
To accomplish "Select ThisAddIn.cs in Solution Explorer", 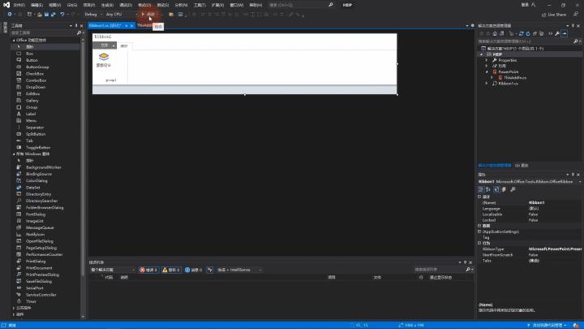I will tap(515, 78).
